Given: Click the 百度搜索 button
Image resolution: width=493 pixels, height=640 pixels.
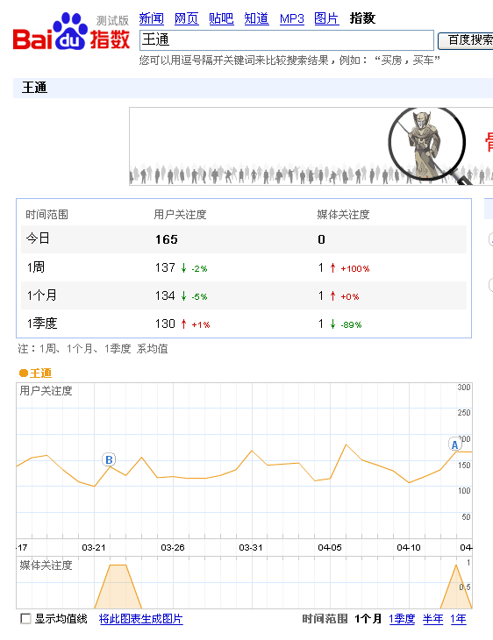Looking at the screenshot, I should tap(466, 40).
